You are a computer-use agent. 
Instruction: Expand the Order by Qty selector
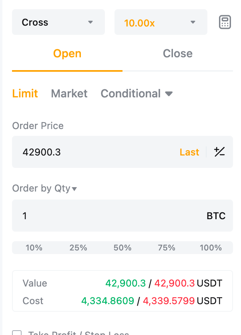point(44,188)
